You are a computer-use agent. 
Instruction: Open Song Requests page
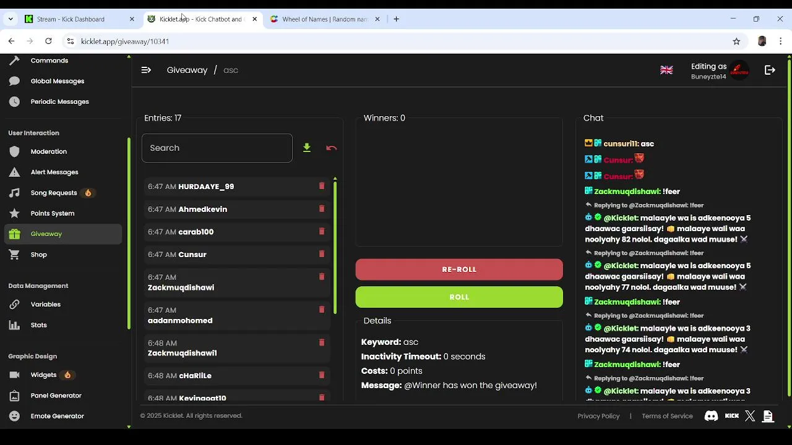click(54, 193)
